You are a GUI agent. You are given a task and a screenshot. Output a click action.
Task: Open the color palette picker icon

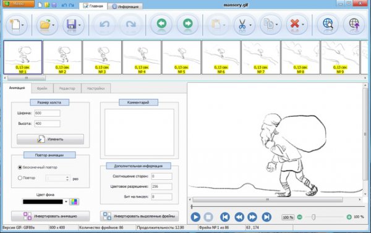point(74,201)
